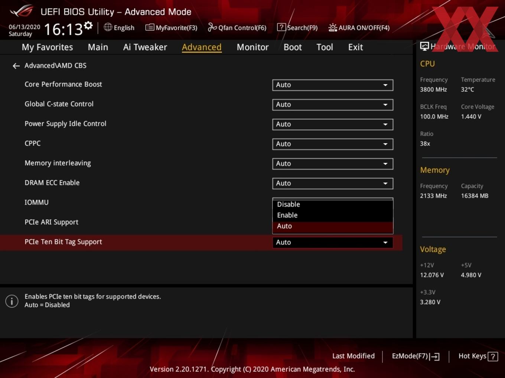Click the +12V value 12.076 V
The height and width of the screenshot is (378, 505).
click(432, 275)
